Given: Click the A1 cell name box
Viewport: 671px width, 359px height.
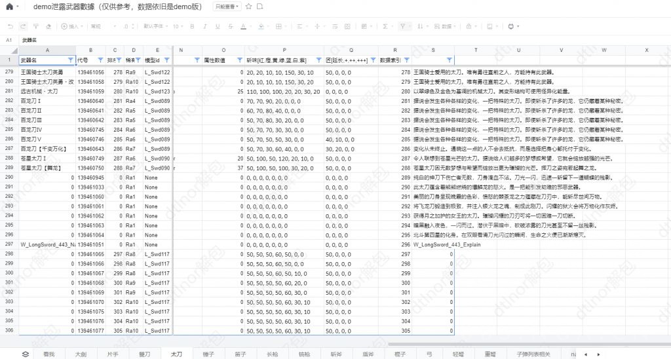Looking at the screenshot, I should pyautogui.click(x=9, y=40).
